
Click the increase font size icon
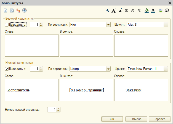pos(114,10)
